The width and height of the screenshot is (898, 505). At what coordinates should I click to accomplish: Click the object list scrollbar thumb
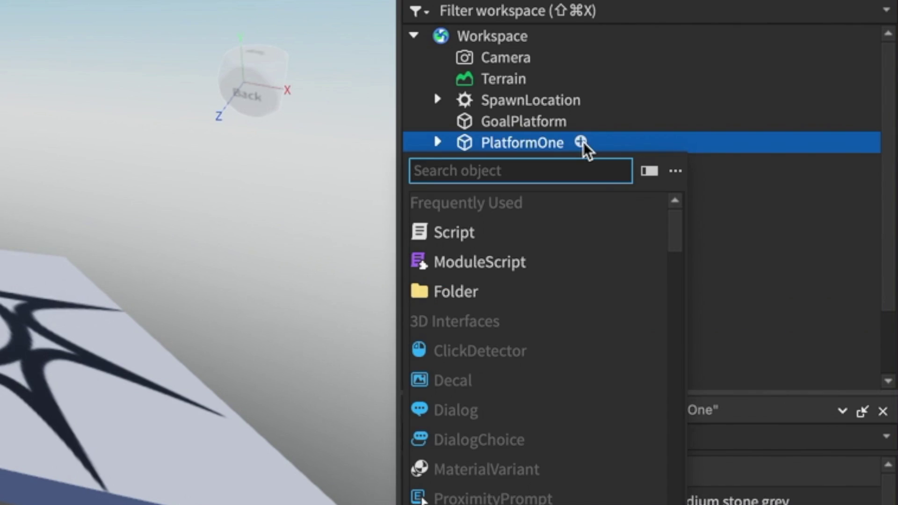[x=674, y=231]
